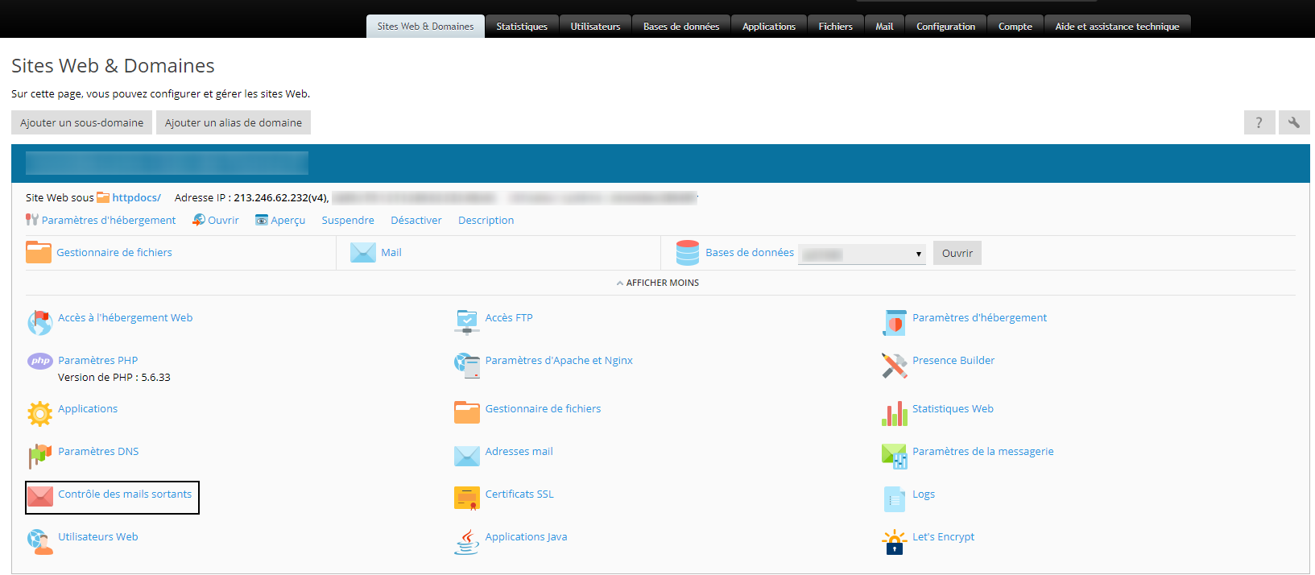Click the Paramètres PHP link
Viewport: 1315px width, 575px height.
pyautogui.click(x=98, y=360)
